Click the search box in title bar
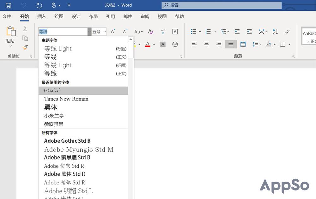The height and width of the screenshot is (199, 316). [x=222, y=5]
